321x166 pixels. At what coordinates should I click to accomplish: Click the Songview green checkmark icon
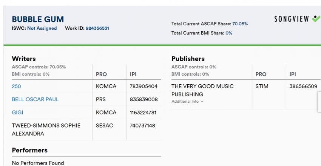click(x=316, y=18)
